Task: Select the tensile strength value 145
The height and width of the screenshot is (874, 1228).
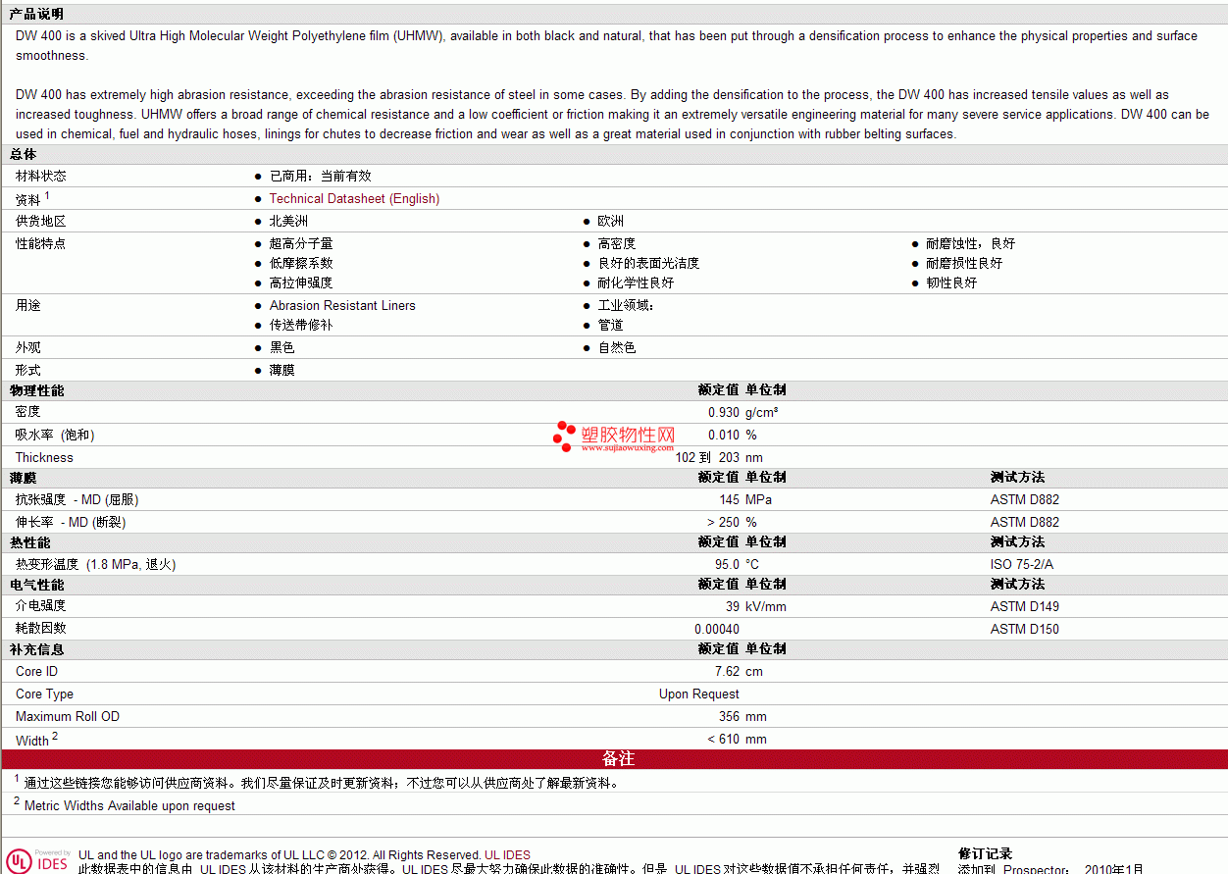Action: 730,499
